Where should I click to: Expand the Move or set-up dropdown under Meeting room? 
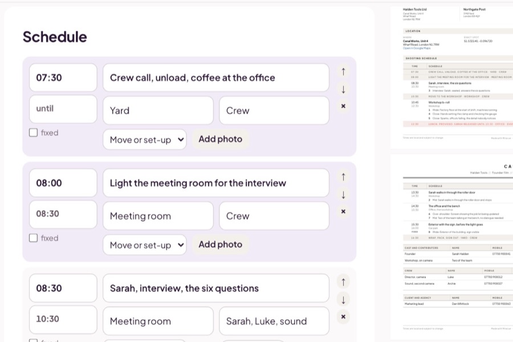coord(145,245)
